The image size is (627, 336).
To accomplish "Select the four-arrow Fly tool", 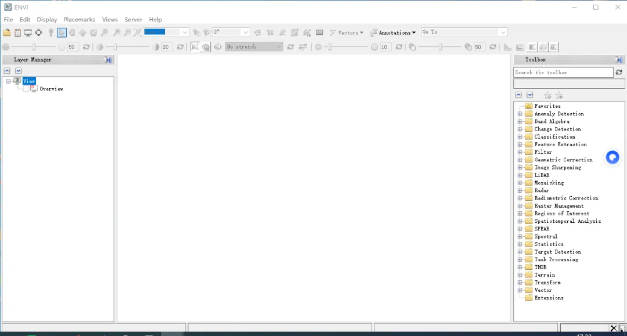I will [82, 32].
